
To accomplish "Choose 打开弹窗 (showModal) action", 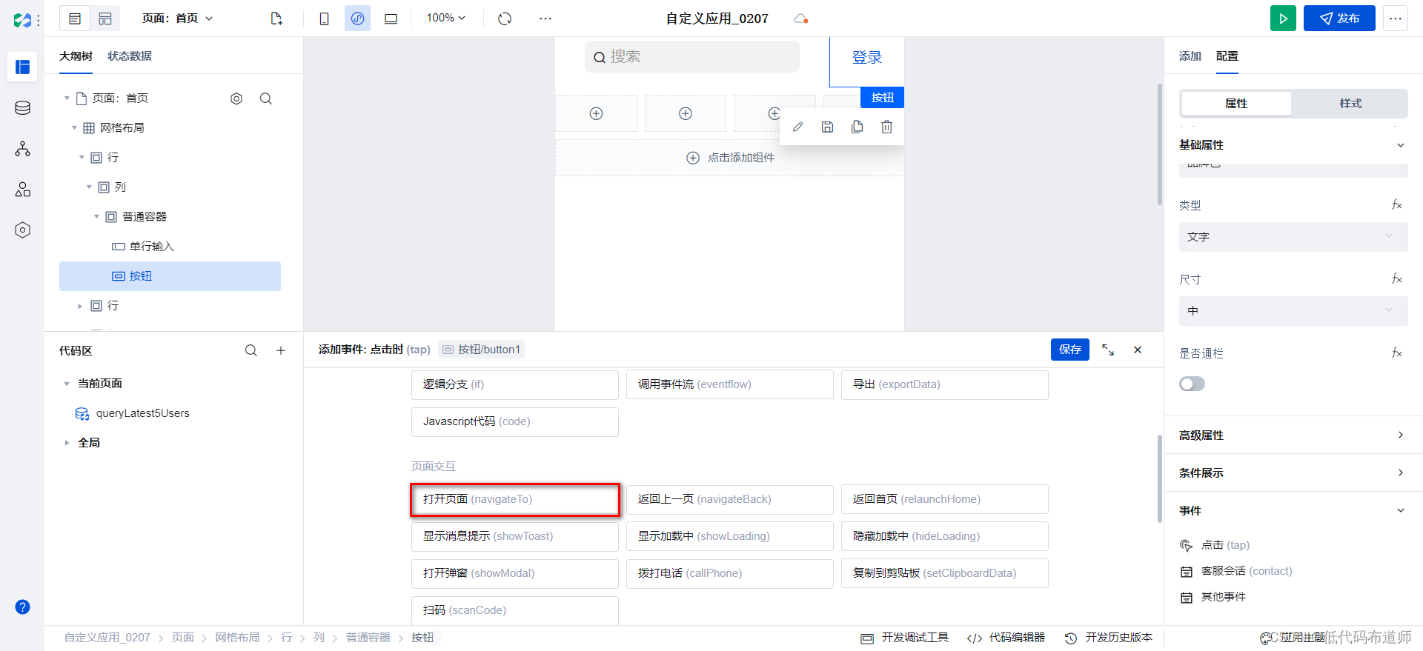I will pos(515,573).
